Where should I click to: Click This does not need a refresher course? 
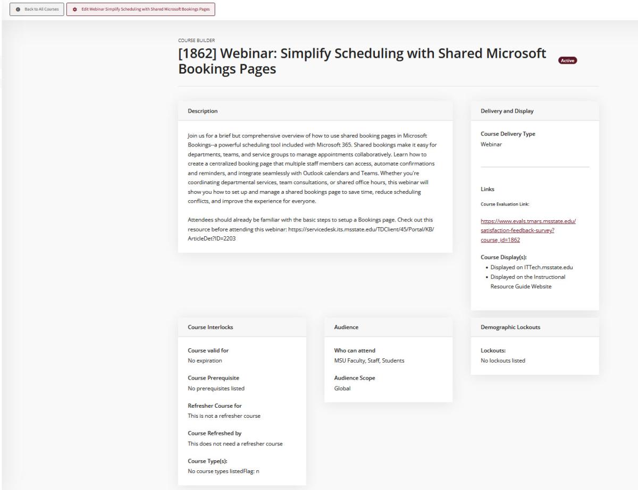(x=235, y=443)
